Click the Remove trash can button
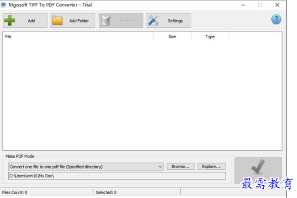Viewport: 297px width, 198px height. tap(121, 20)
